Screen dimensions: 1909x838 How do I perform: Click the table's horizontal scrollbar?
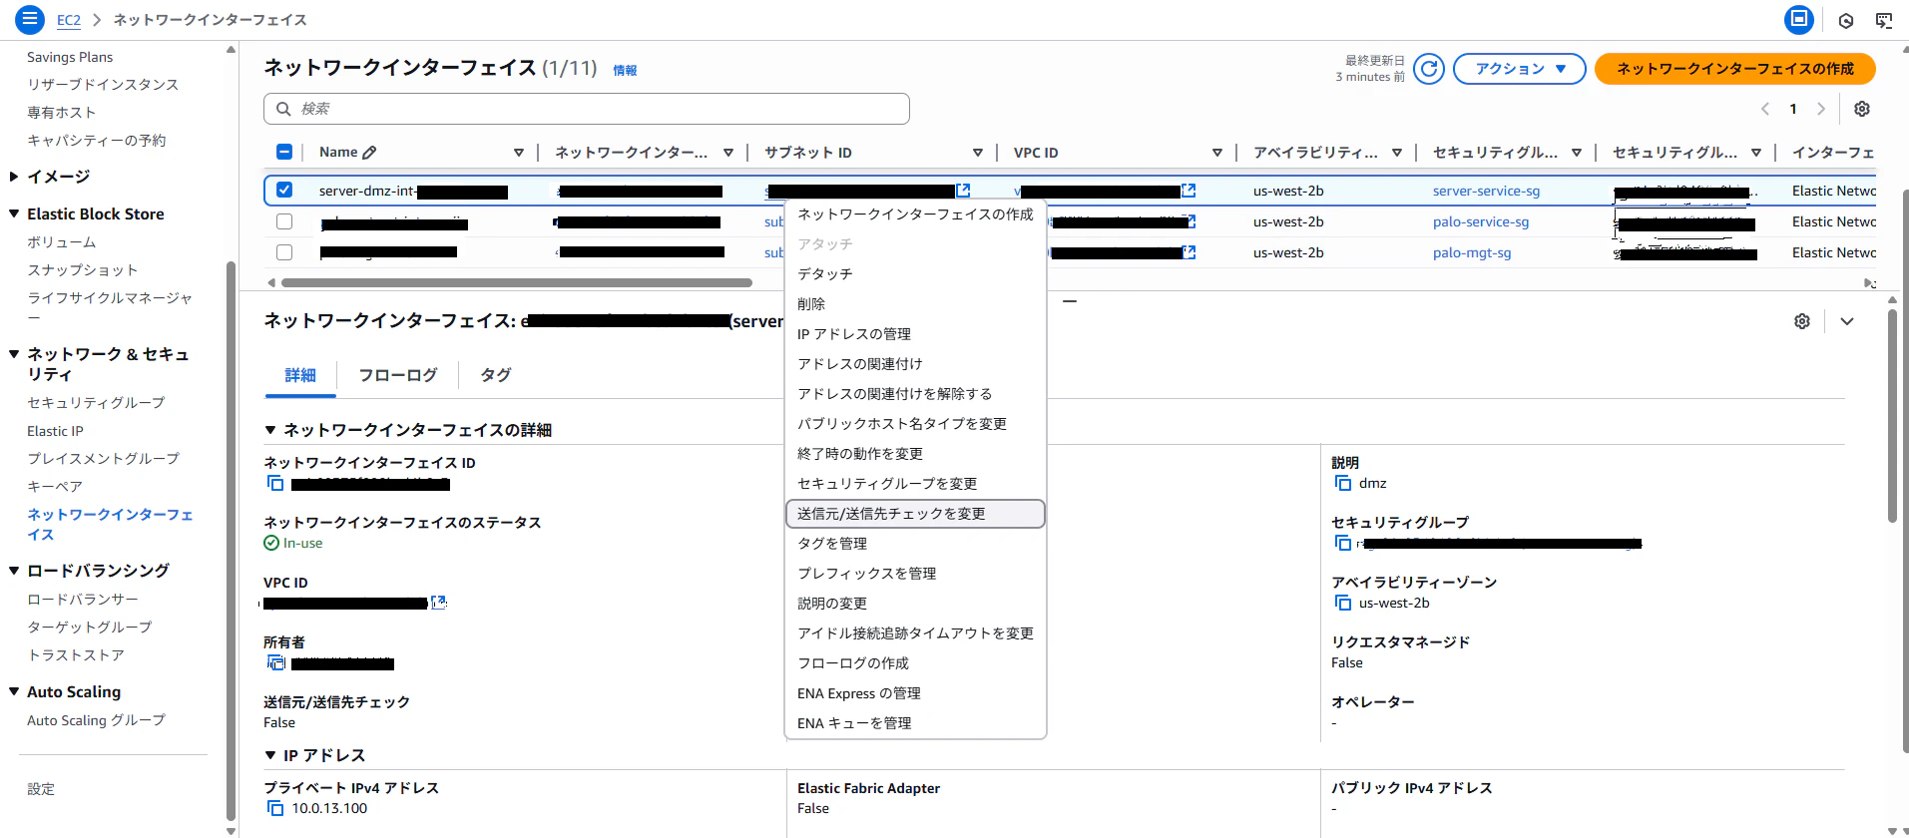click(x=516, y=282)
